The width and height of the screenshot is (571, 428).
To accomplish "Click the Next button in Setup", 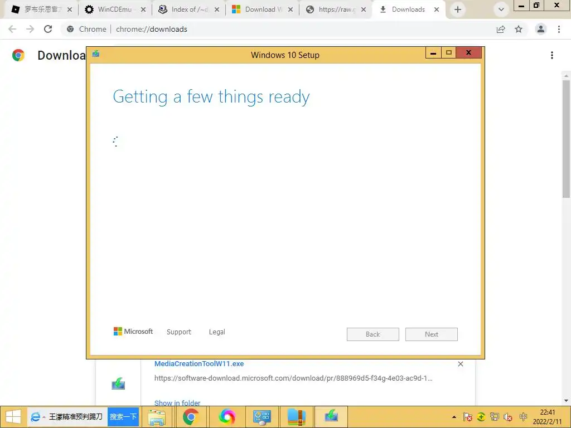I will 432,334.
